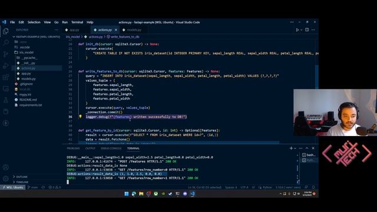The width and height of the screenshot is (377, 212).
Task: Click the WSL: Ubuntu remote indicator
Action: [13, 187]
